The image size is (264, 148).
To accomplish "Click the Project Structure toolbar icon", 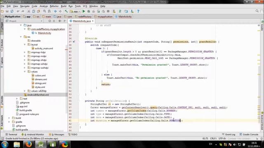I will click(x=126, y=11).
